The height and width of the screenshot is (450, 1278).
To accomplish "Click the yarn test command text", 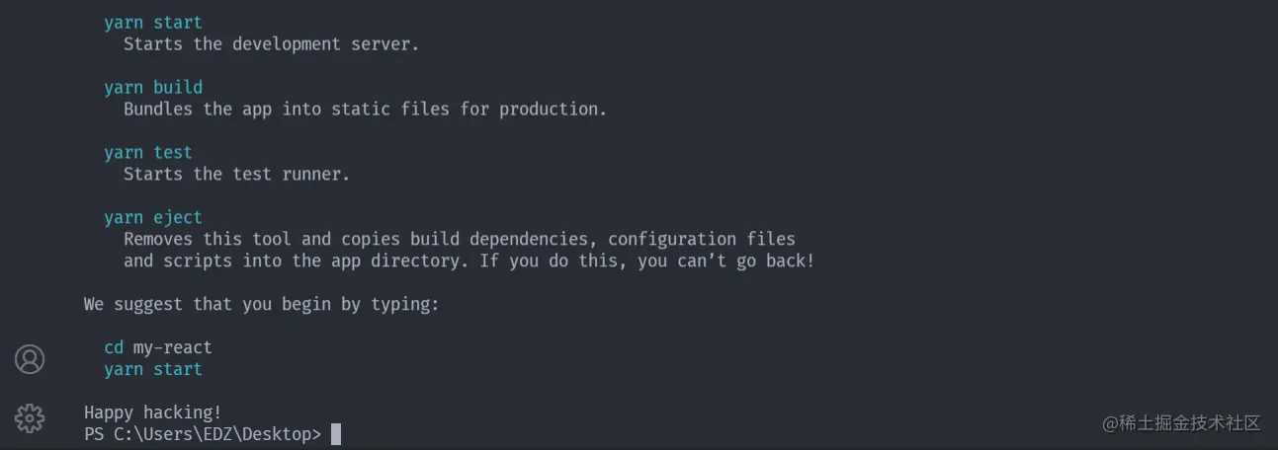I will (148, 153).
